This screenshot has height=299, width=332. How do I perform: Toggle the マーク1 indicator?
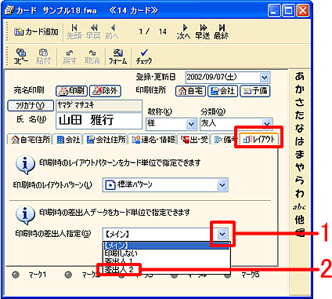pos(16,275)
